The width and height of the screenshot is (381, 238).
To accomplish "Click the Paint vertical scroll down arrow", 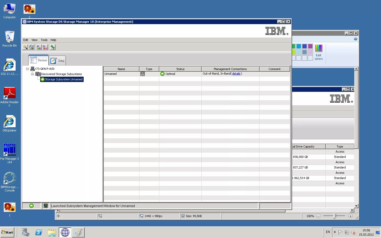I will [356, 206].
